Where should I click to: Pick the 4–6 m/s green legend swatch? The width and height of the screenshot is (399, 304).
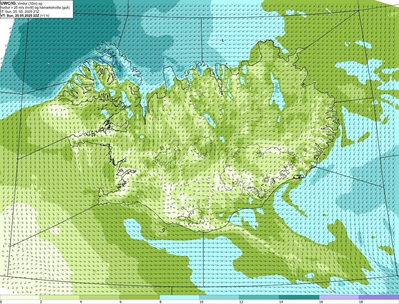pos(100,297)
